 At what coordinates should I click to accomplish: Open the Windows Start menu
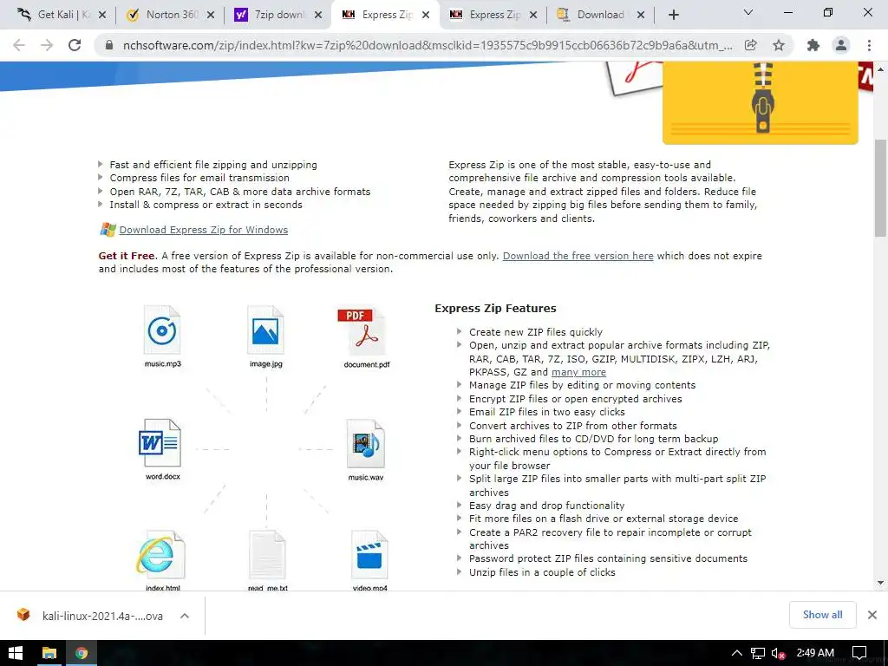[16, 653]
